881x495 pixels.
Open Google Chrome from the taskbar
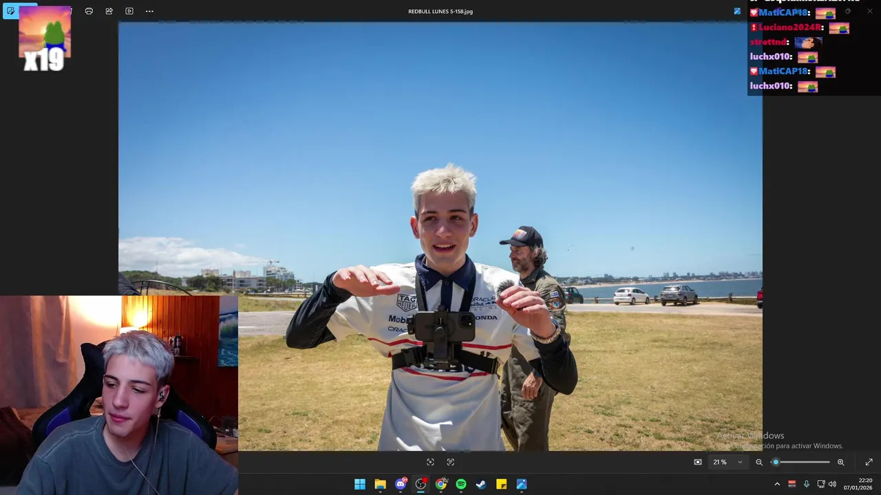point(440,484)
